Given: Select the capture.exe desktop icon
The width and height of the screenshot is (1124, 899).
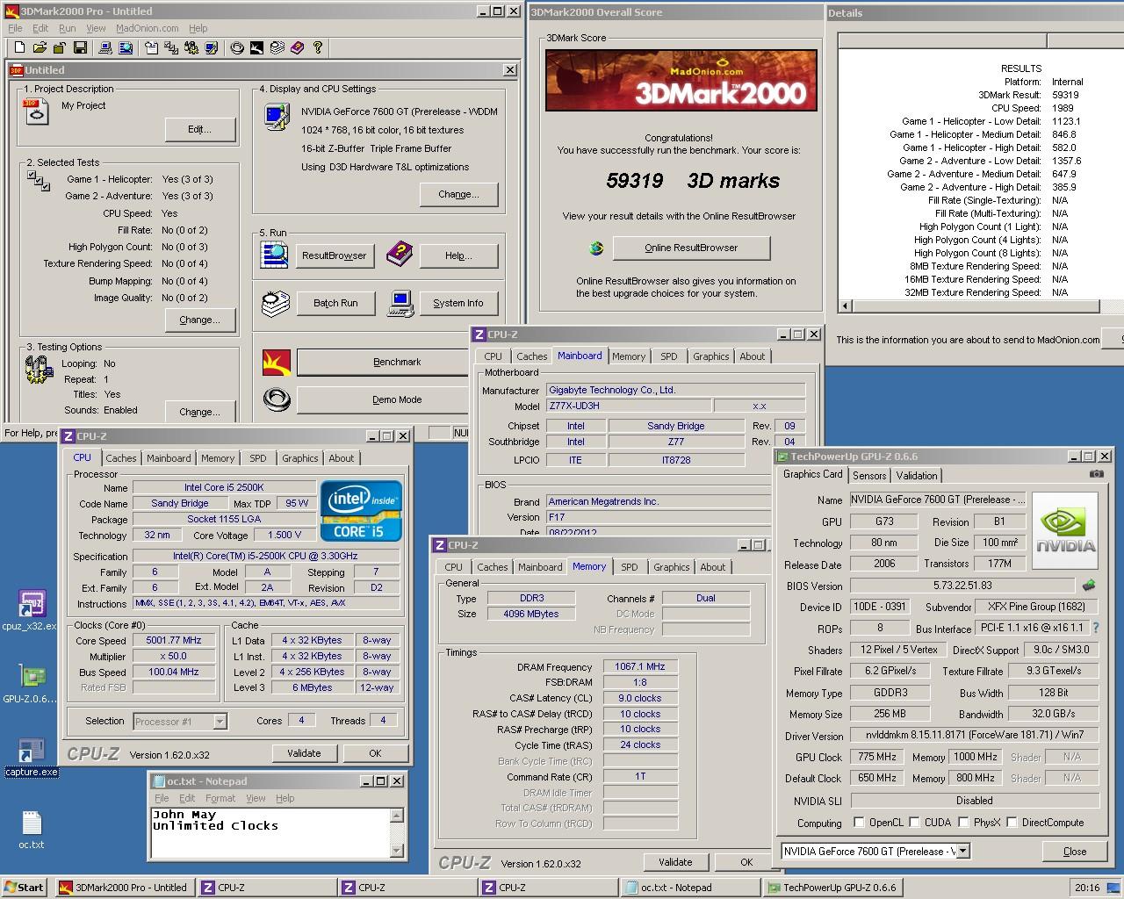Looking at the screenshot, I should pos(31,758).
